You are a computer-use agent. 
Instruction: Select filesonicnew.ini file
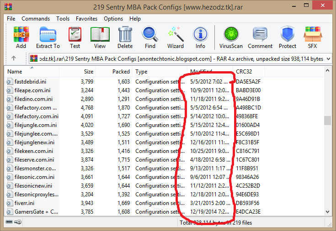(33, 186)
